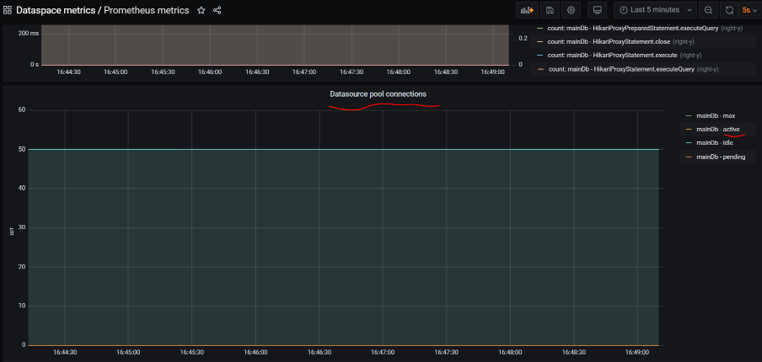Screen dimensions: 762x362
Task: Zoom out the time range
Action: (x=708, y=10)
